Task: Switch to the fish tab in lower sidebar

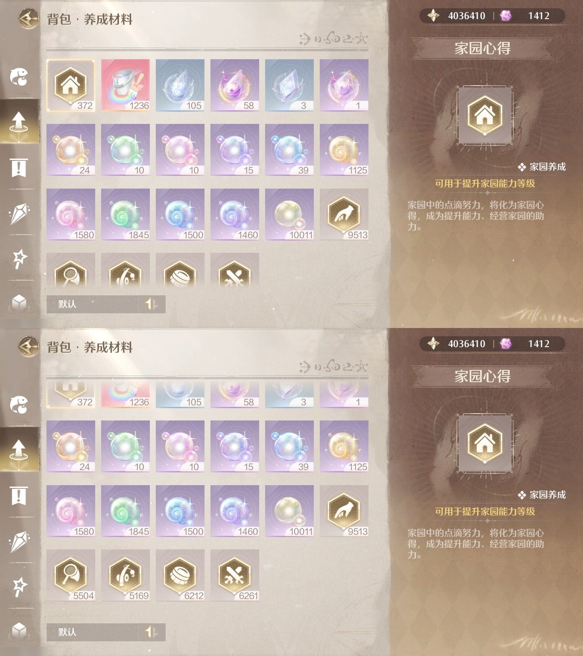Action: click(19, 405)
